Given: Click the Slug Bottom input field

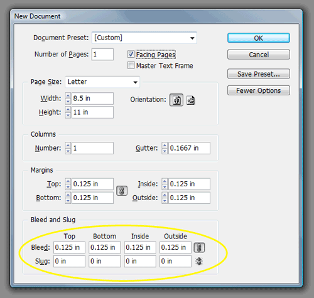Looking at the screenshot, I should [105, 261].
